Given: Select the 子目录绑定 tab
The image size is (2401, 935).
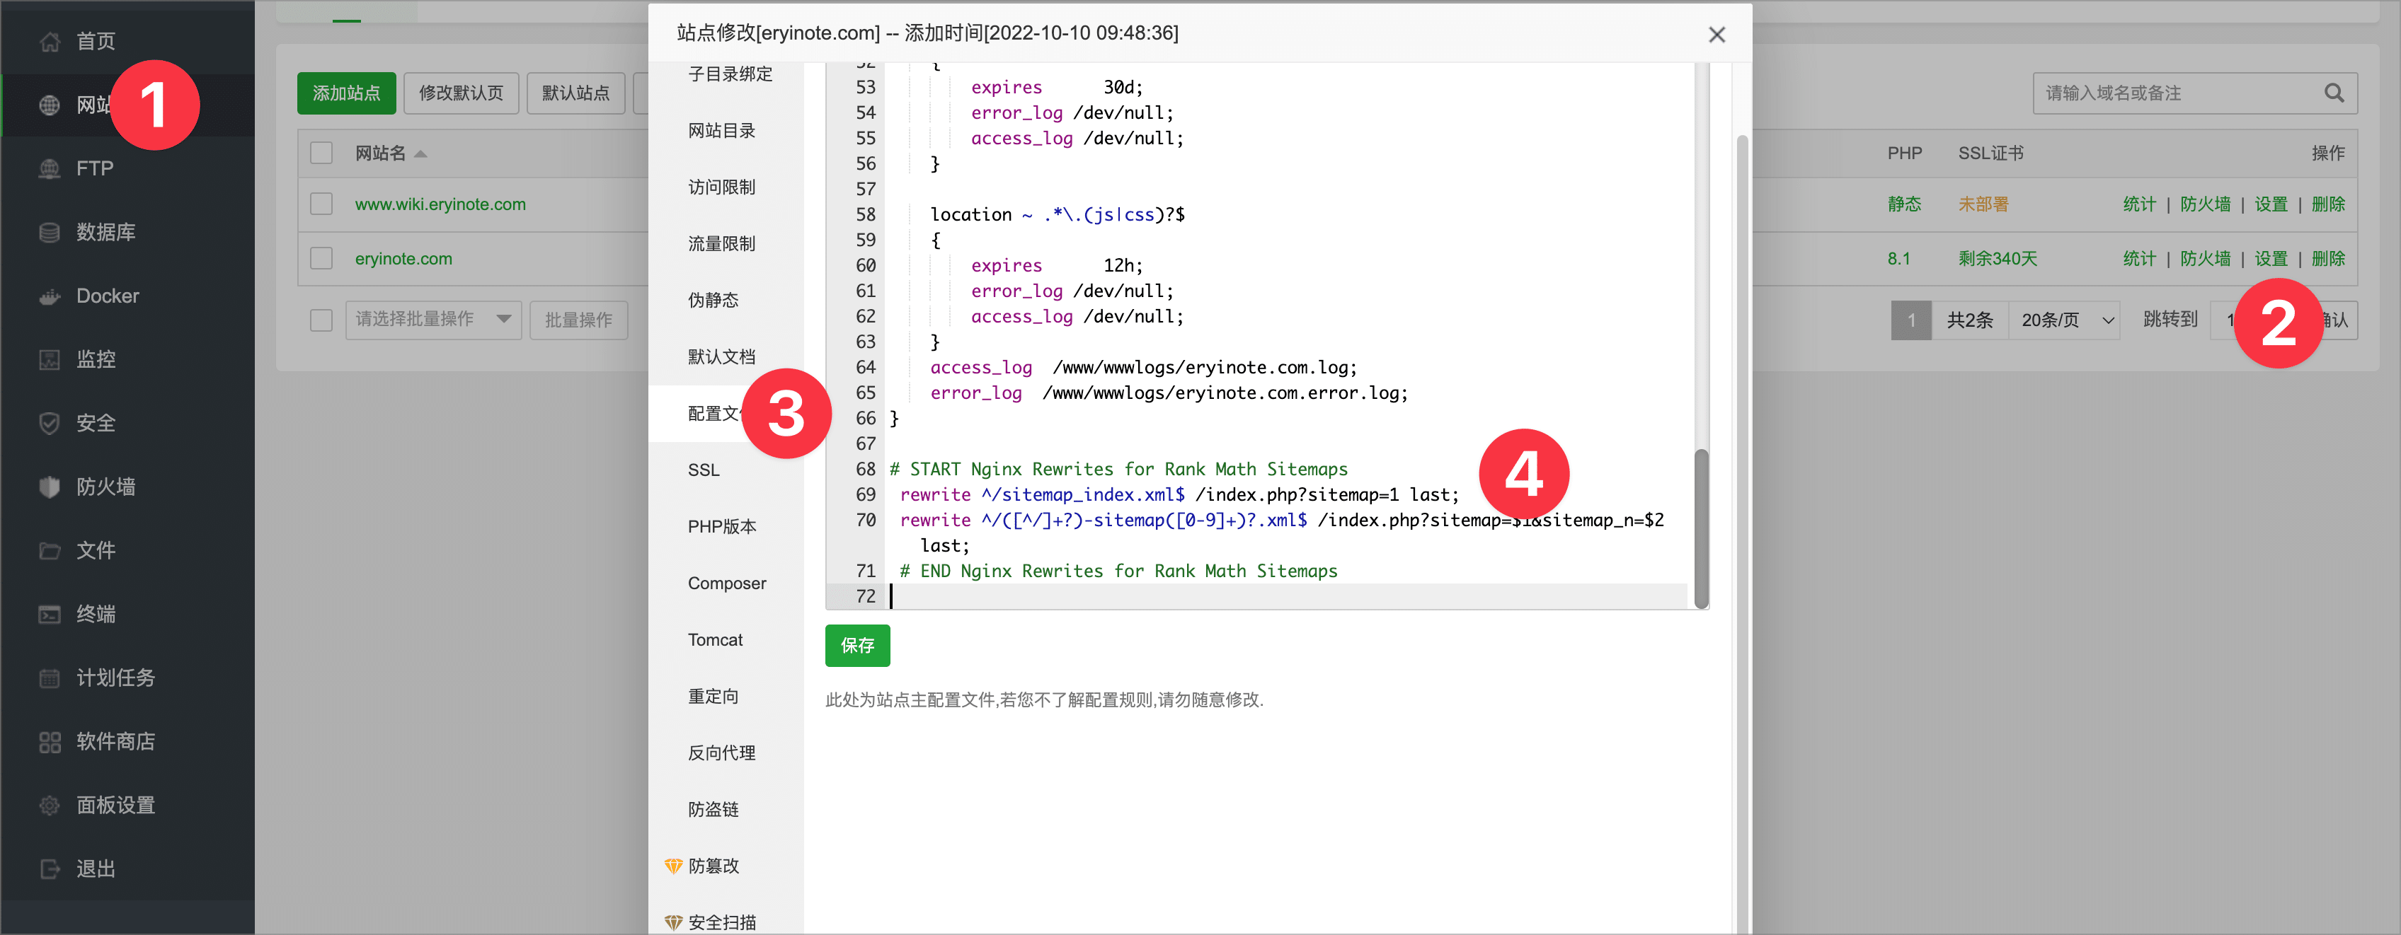Looking at the screenshot, I should [730, 74].
